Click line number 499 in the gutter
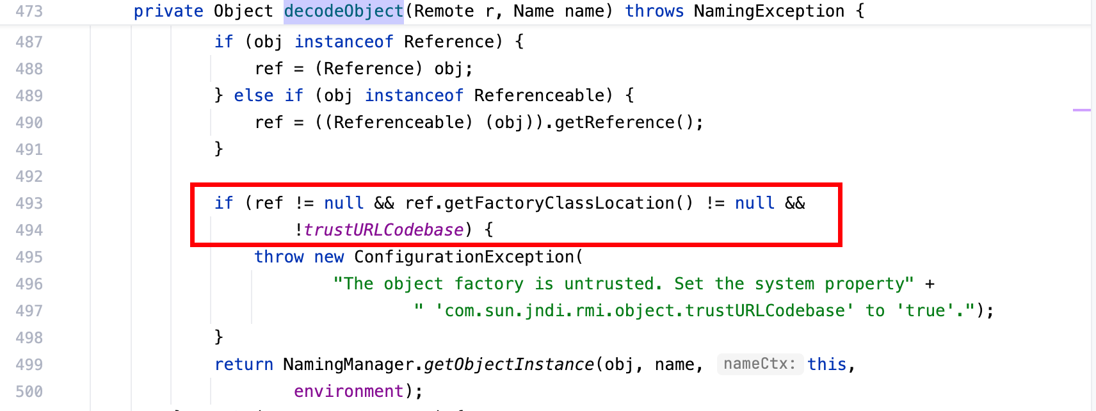This screenshot has width=1096, height=411. tap(29, 364)
